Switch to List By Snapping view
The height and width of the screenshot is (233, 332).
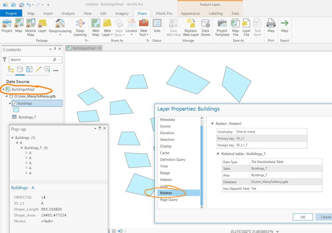47,69
